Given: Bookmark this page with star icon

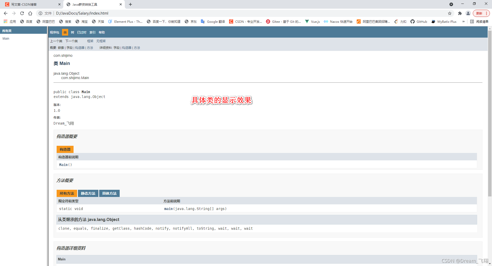Looking at the screenshot, I should pyautogui.click(x=450, y=13).
